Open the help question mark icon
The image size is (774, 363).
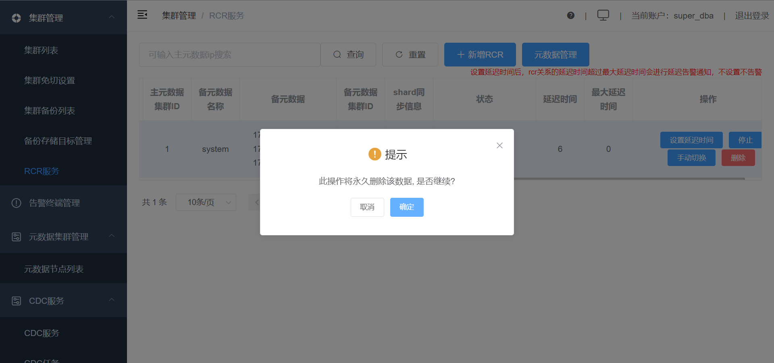pyautogui.click(x=570, y=15)
